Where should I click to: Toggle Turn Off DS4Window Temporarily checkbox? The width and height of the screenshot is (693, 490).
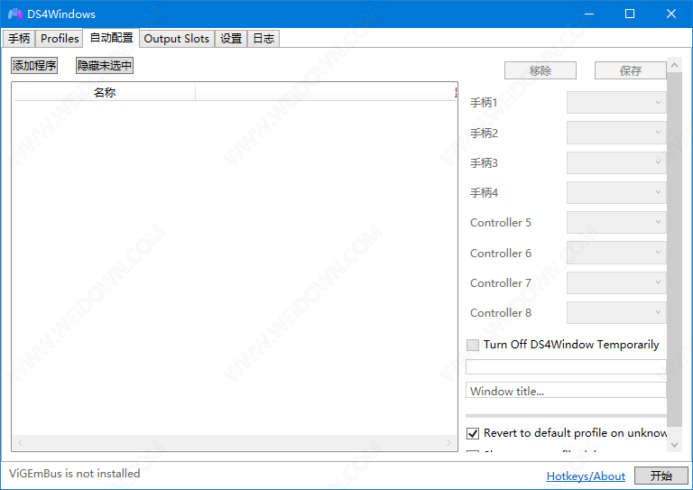pos(473,345)
